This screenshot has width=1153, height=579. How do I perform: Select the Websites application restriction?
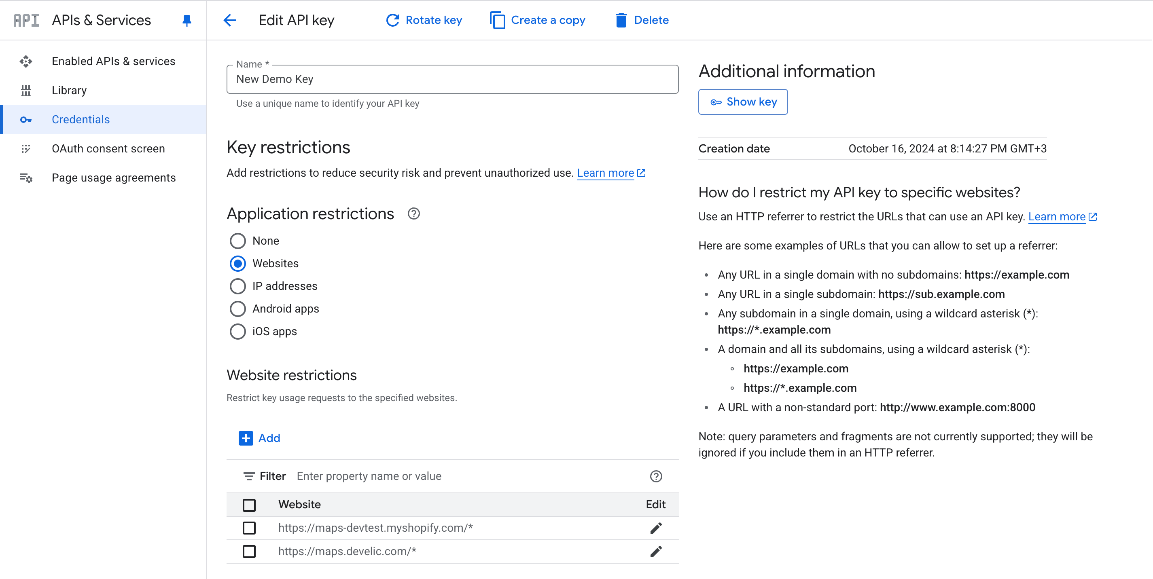pyautogui.click(x=237, y=264)
